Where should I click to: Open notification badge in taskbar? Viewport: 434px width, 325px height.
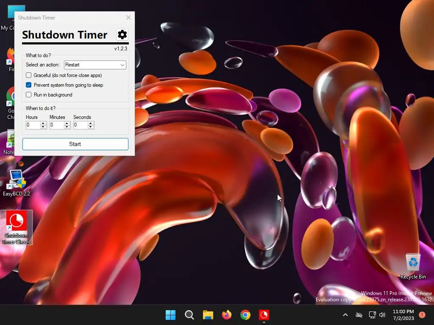422,315
